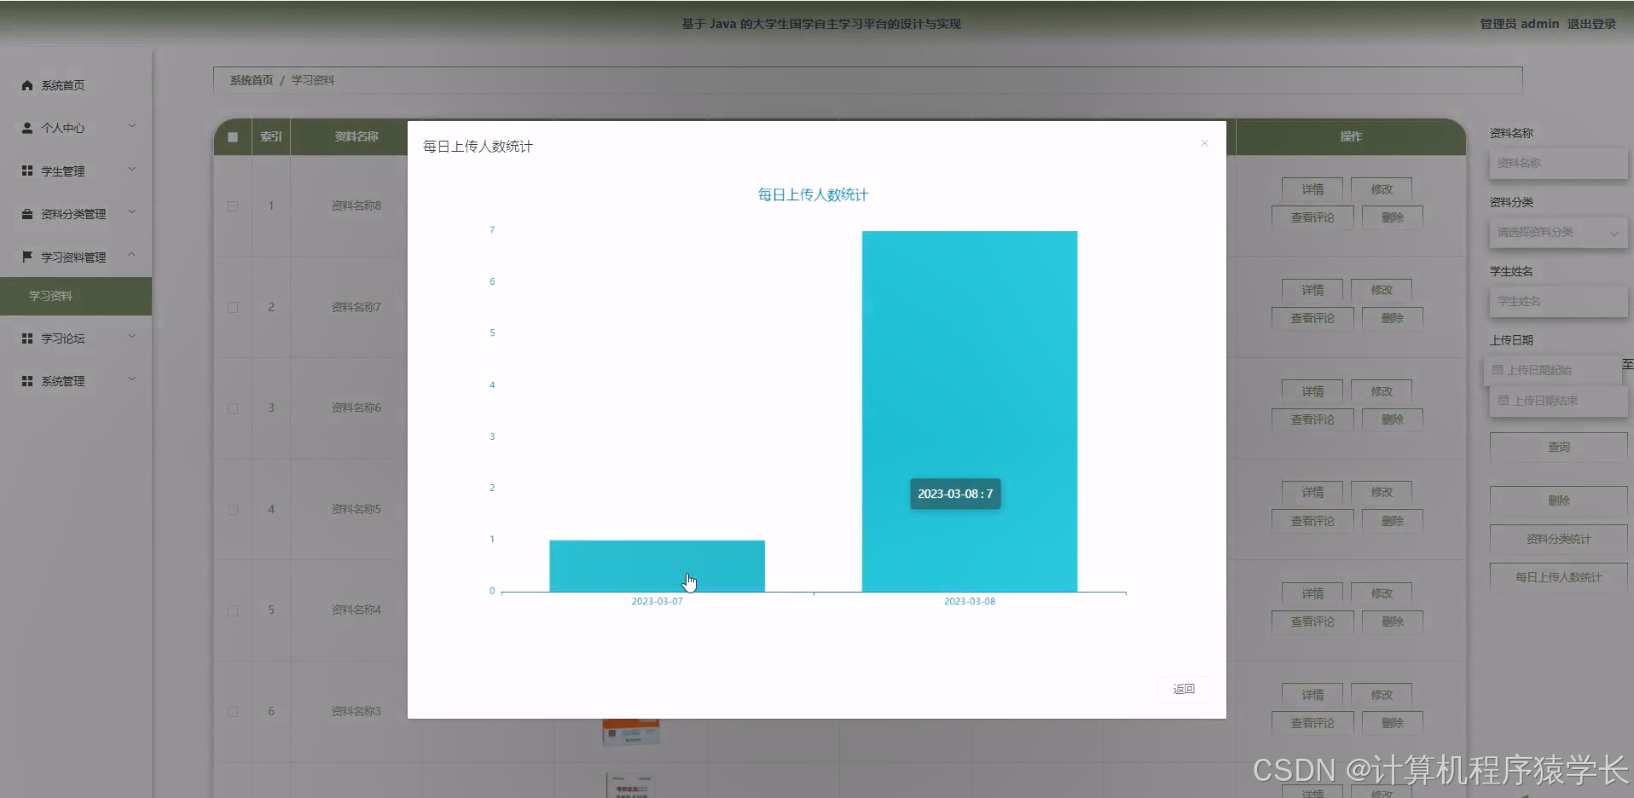Expand the 资料分类管理 menu chevron
1634x798 pixels.
click(x=132, y=212)
